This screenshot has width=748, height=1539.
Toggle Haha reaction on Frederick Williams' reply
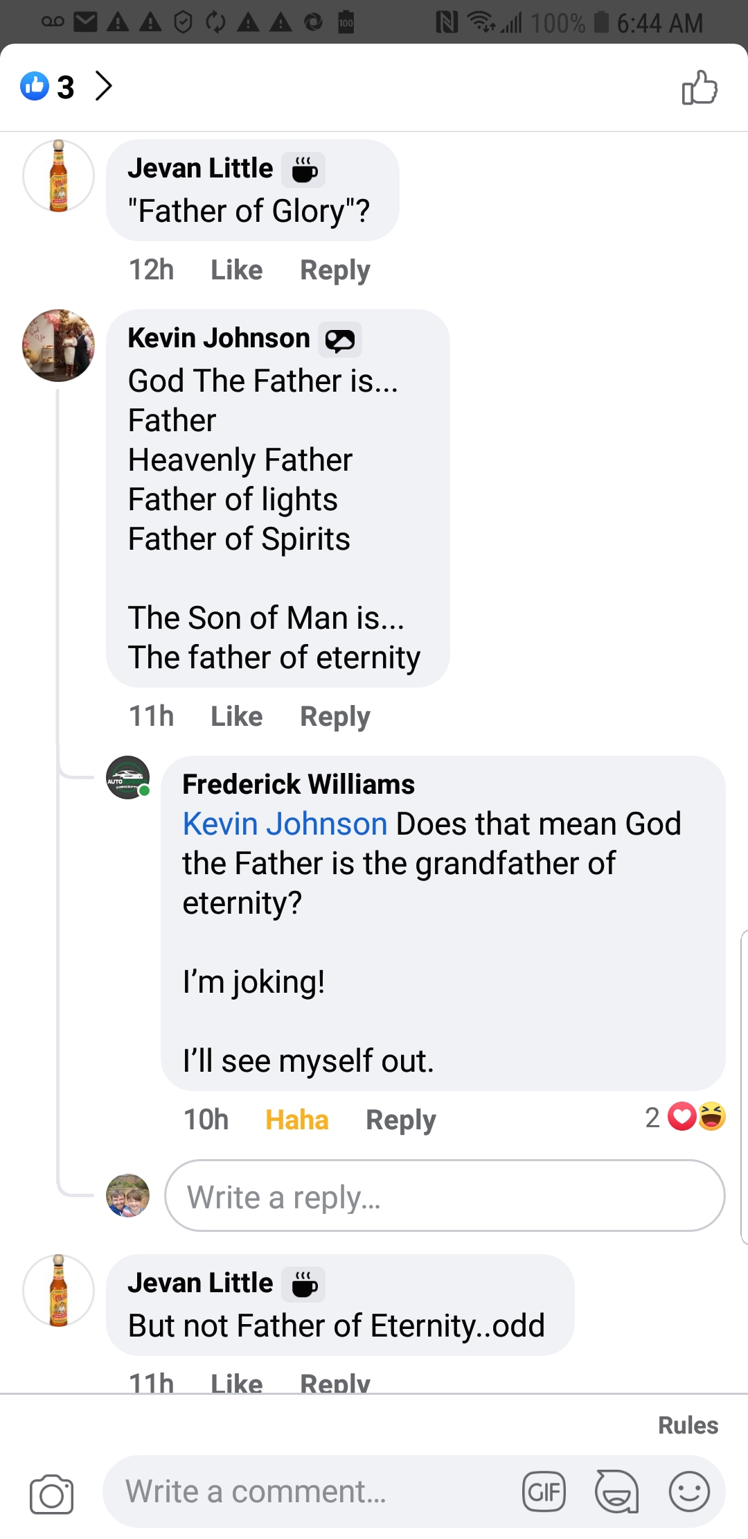coord(296,1120)
